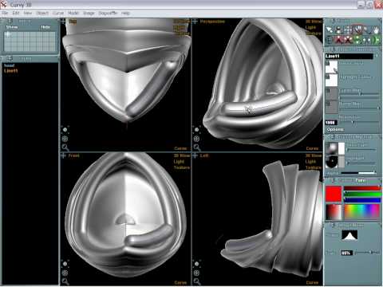This screenshot has width=383, height=287.
Task: Click the pan icon in Left viewport
Action: (196, 273)
